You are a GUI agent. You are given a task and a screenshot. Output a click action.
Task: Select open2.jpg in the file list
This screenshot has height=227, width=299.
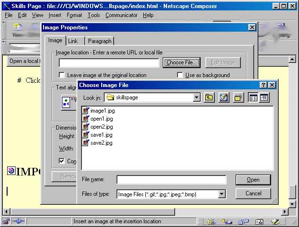click(97, 127)
